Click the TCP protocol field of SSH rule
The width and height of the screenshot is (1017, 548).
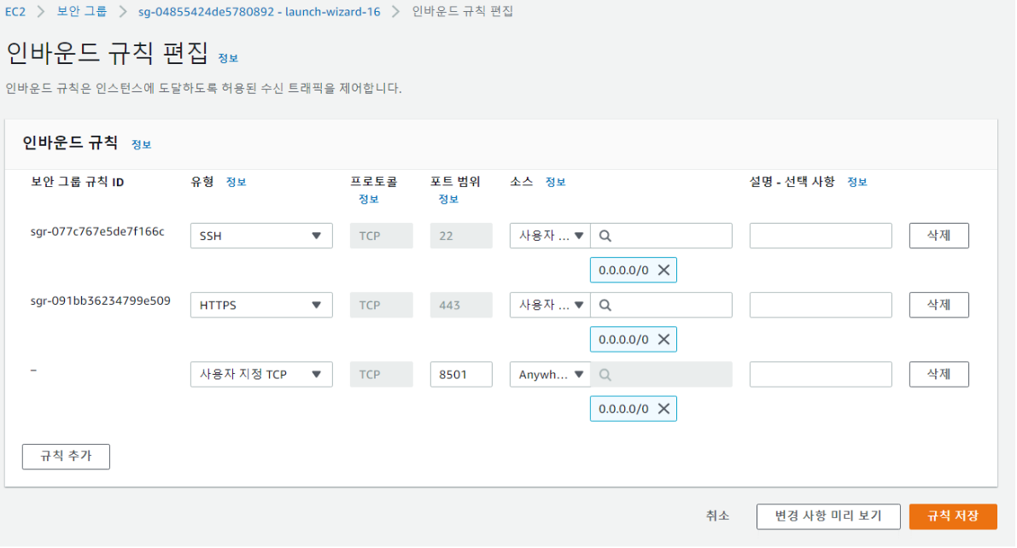click(382, 236)
